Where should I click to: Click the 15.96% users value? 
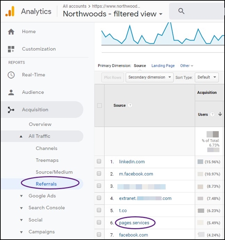tap(212, 162)
